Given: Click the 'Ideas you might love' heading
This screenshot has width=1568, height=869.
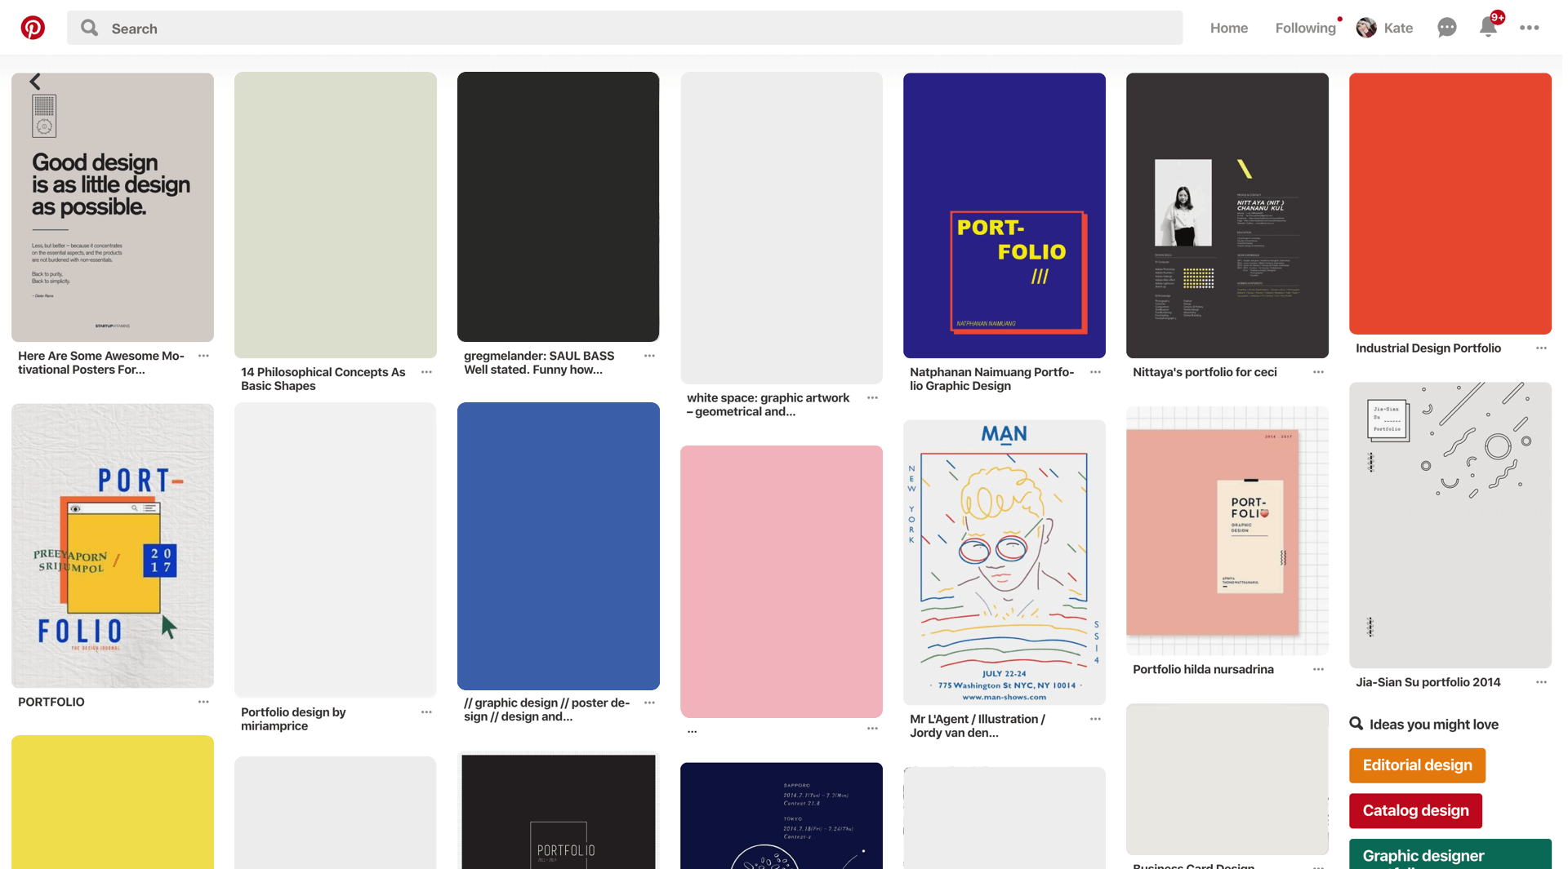Looking at the screenshot, I should pos(1433,725).
